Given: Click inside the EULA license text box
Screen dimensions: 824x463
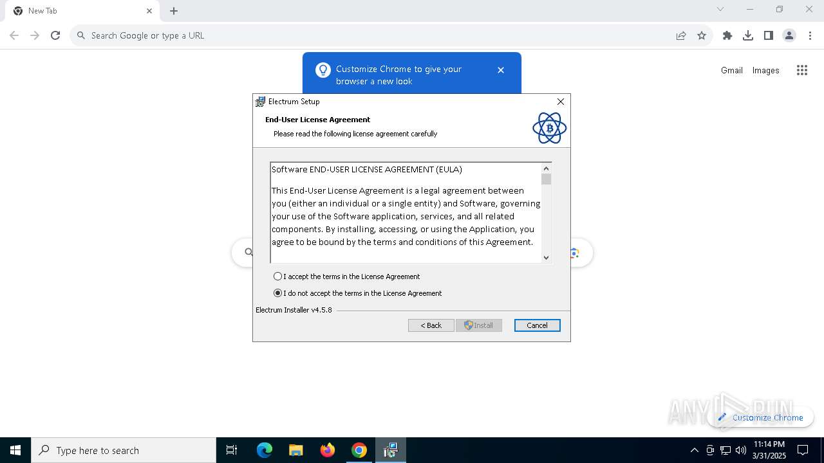Looking at the screenshot, I should pos(406,213).
